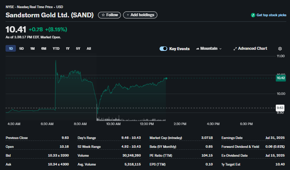Screen dimensions: 290x170
Task: Click the Open value 10.16
Action: pos(64,147)
